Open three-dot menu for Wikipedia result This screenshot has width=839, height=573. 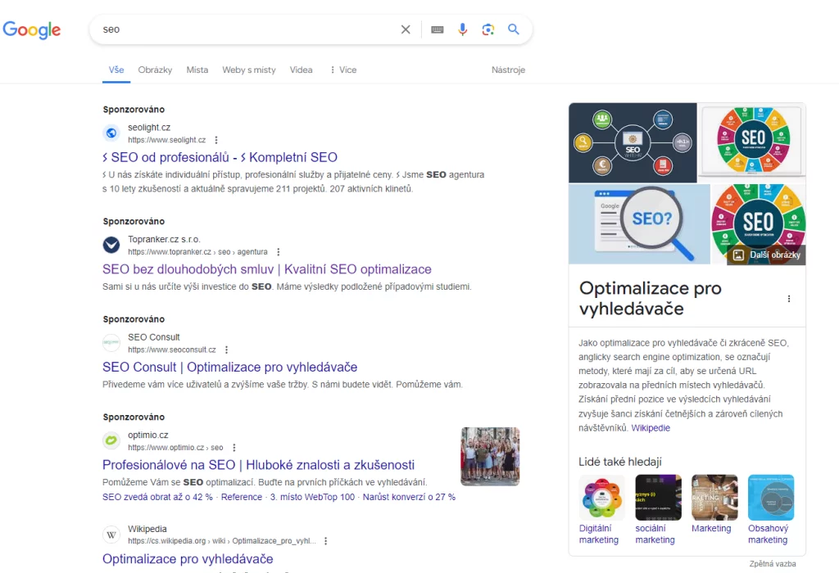325,541
